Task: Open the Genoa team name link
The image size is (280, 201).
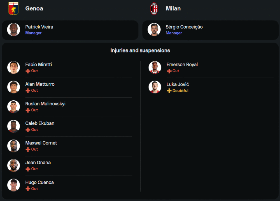Action: tap(34, 8)
